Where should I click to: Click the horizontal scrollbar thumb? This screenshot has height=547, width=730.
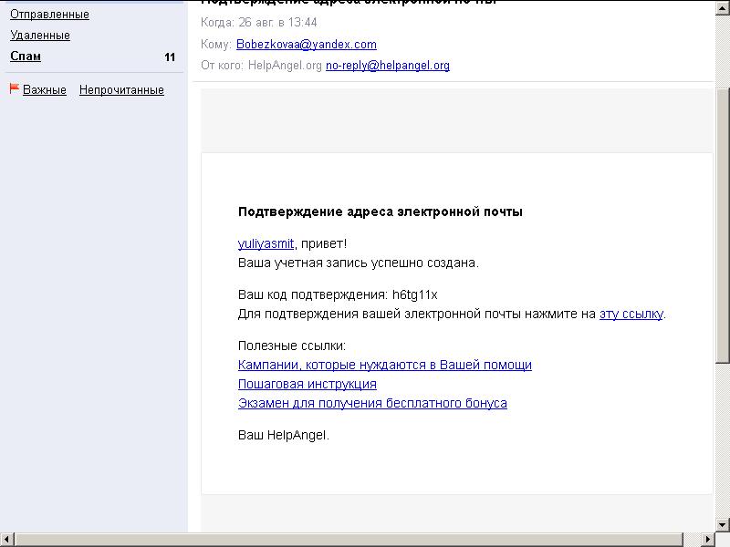[349, 540]
